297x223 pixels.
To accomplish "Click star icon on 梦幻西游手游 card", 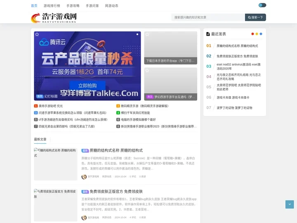I will pyautogui.click(x=147, y=71).
